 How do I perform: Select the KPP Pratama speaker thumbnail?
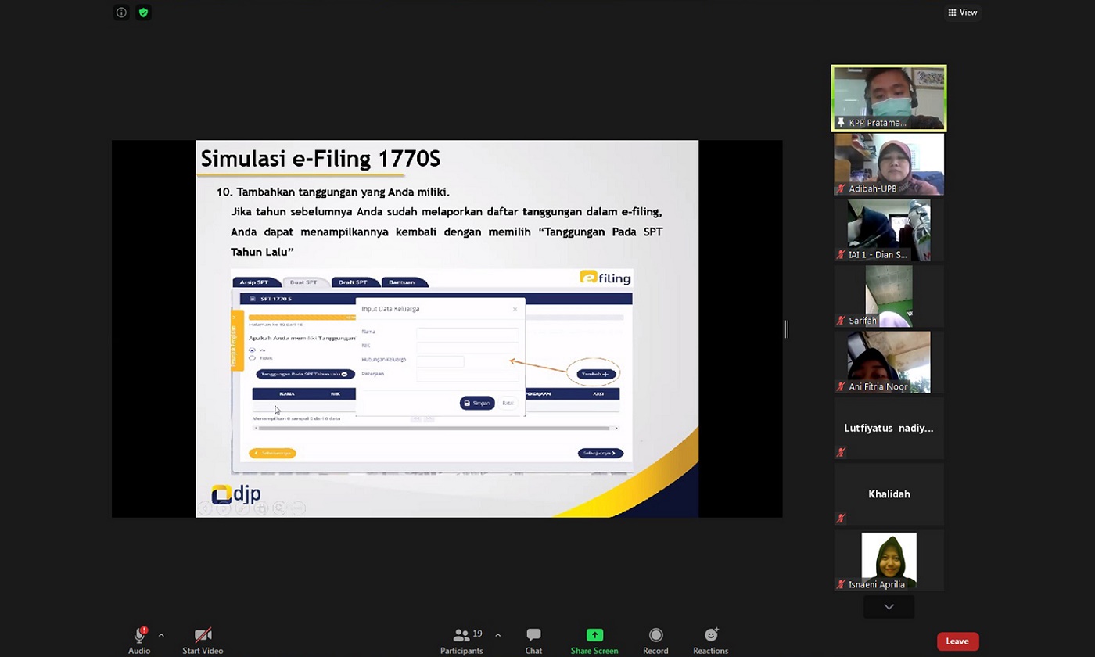click(889, 98)
